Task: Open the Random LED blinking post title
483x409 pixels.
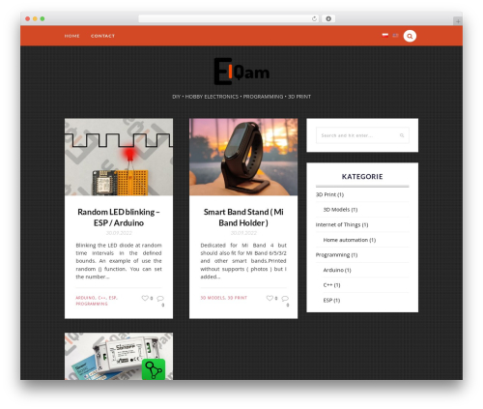Action: (x=119, y=218)
